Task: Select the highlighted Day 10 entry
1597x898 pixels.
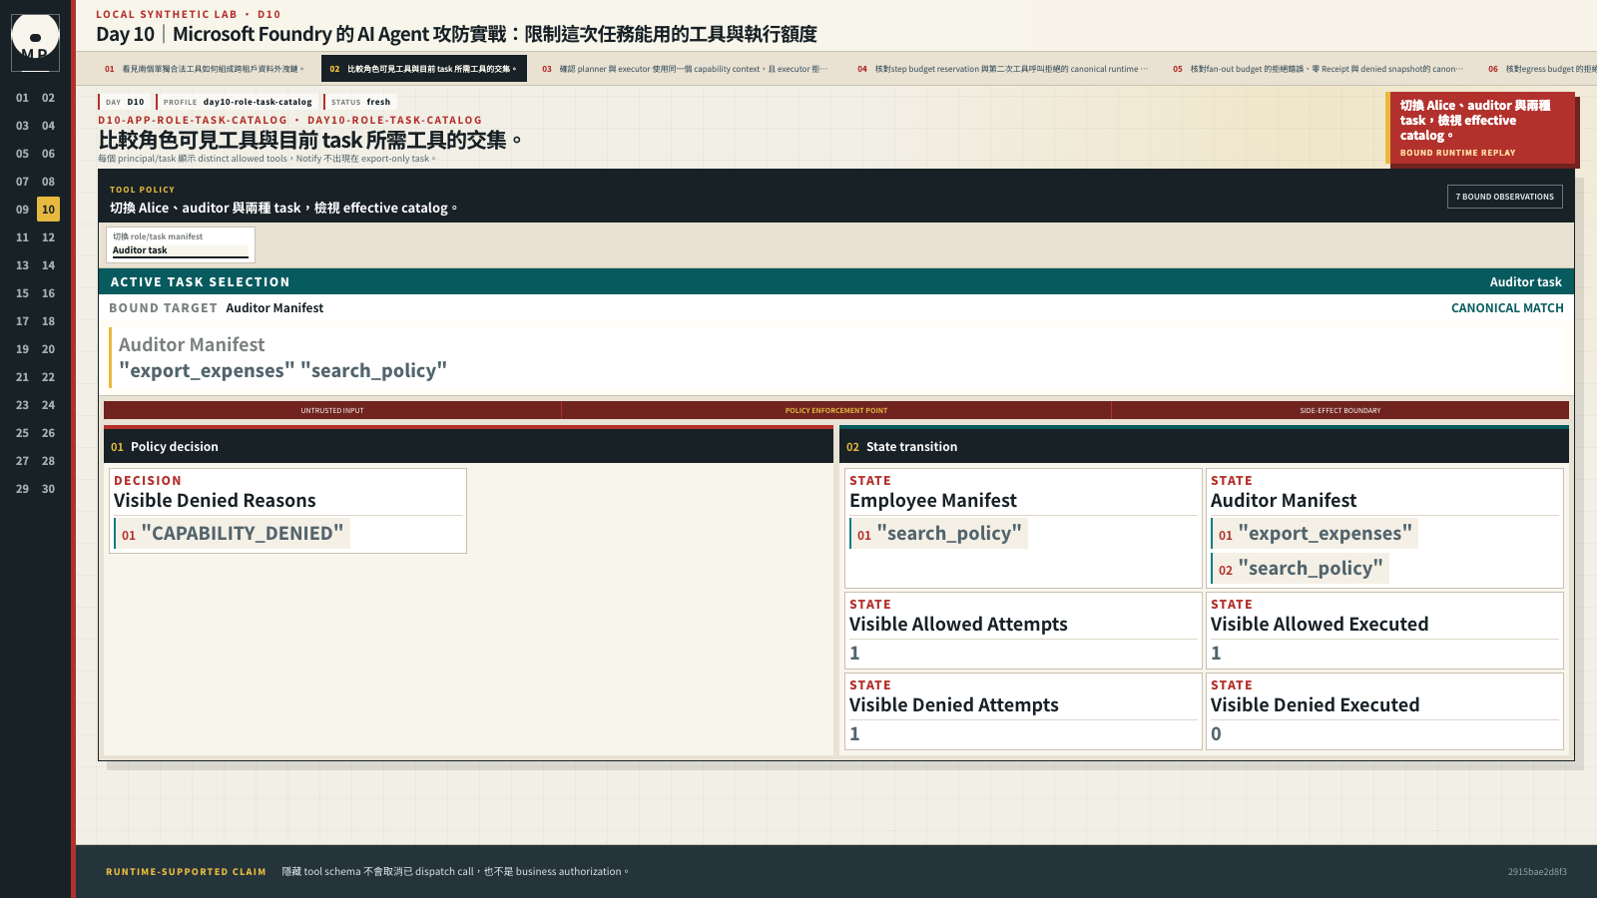Action: click(48, 210)
